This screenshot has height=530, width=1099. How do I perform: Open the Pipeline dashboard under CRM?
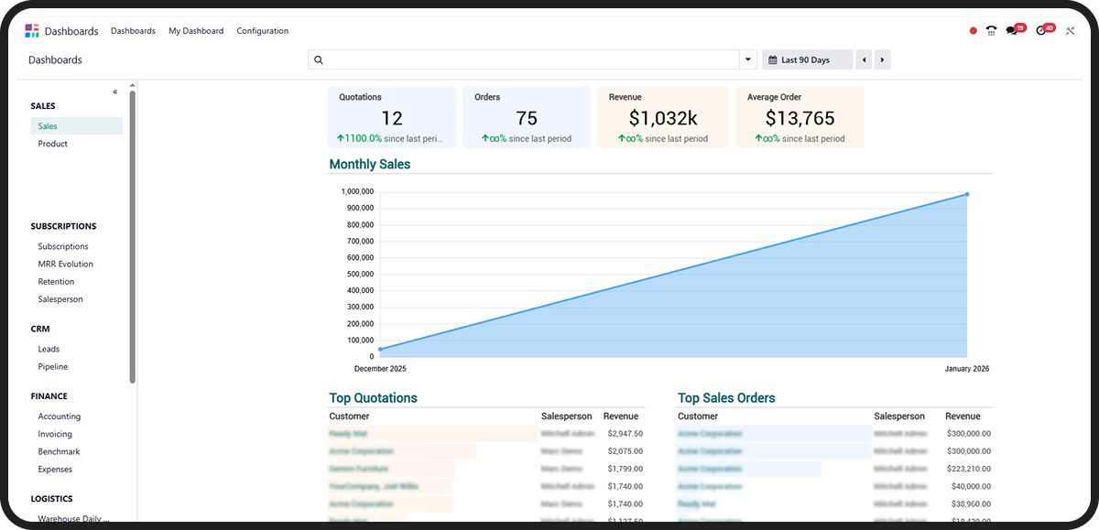(52, 366)
